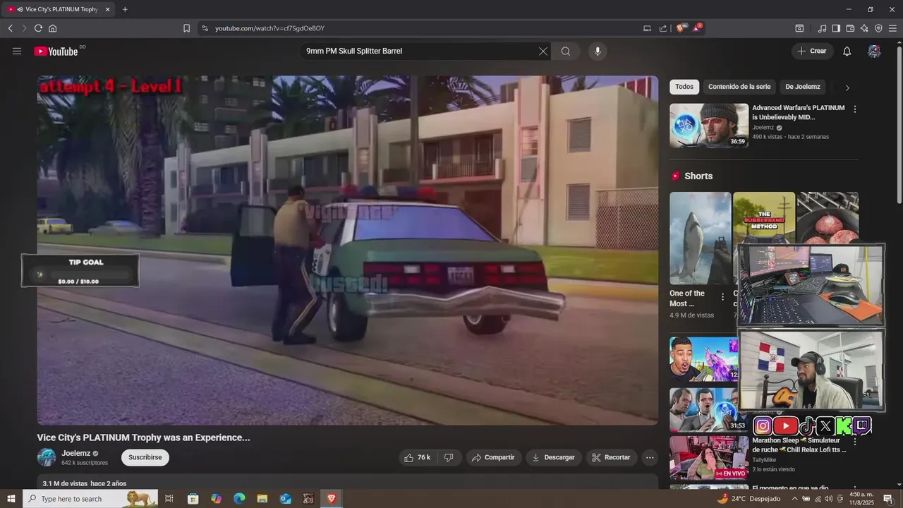The image size is (903, 508).
Task: Open the share icon in the address bar
Action: click(663, 28)
